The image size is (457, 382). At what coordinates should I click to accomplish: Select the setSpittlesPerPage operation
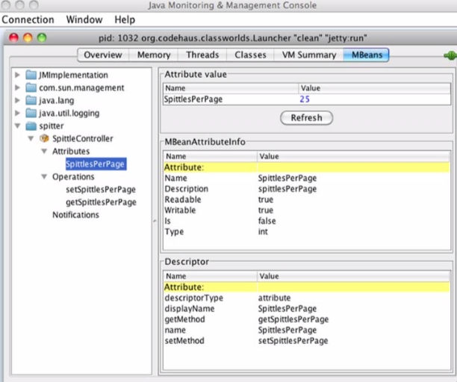click(x=101, y=190)
